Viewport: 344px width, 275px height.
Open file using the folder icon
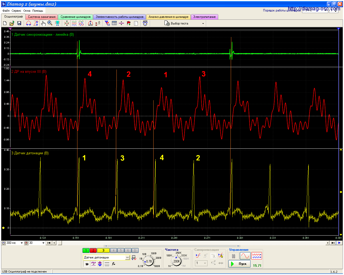point(12,23)
